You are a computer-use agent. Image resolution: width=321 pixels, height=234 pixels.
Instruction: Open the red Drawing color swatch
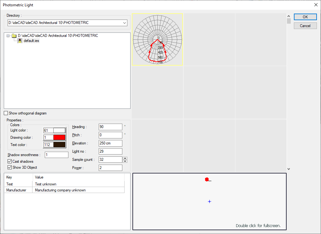coord(59,137)
